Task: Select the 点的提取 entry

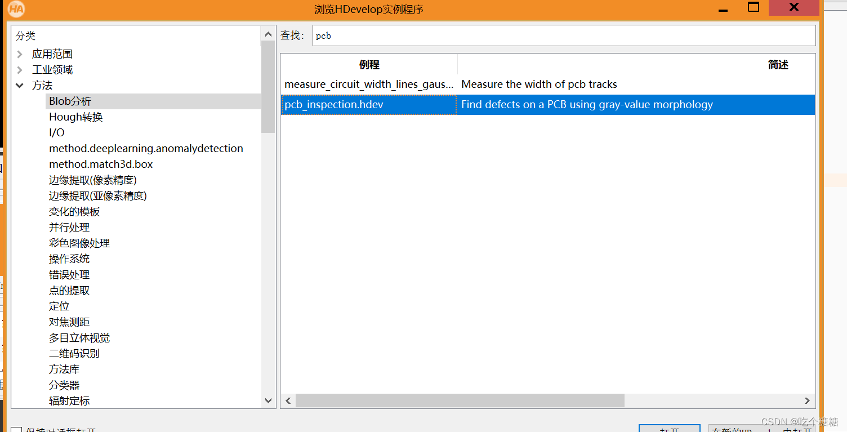Action: coord(69,291)
